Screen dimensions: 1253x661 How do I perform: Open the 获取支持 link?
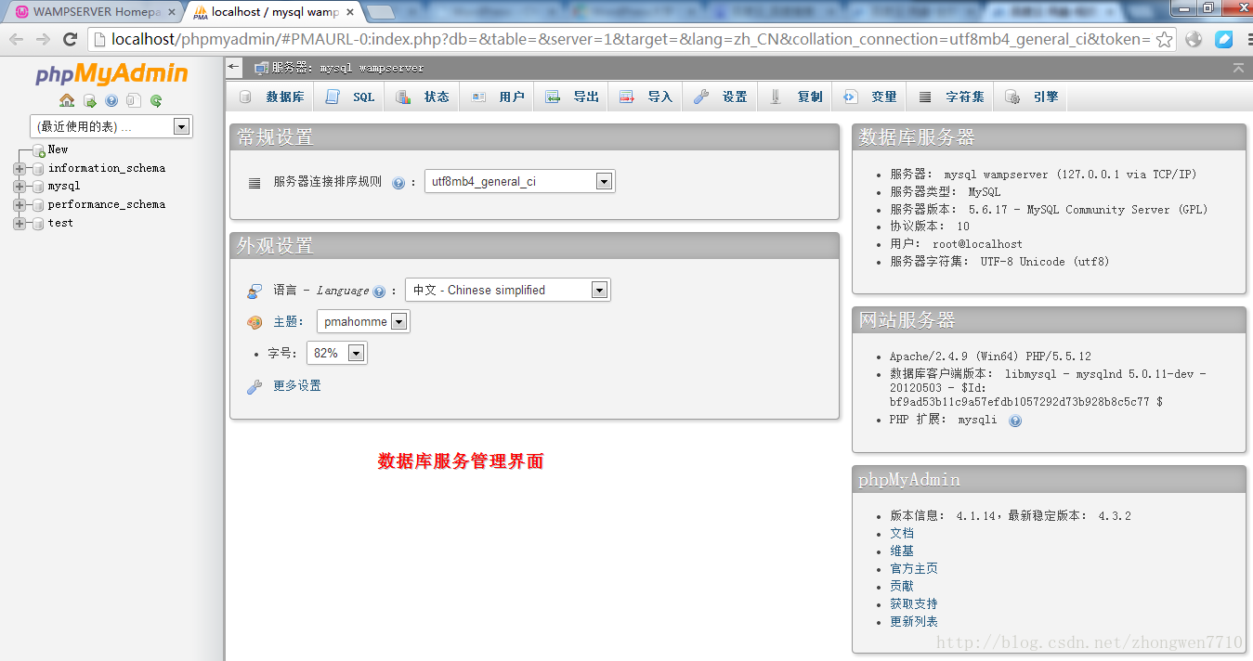point(914,604)
